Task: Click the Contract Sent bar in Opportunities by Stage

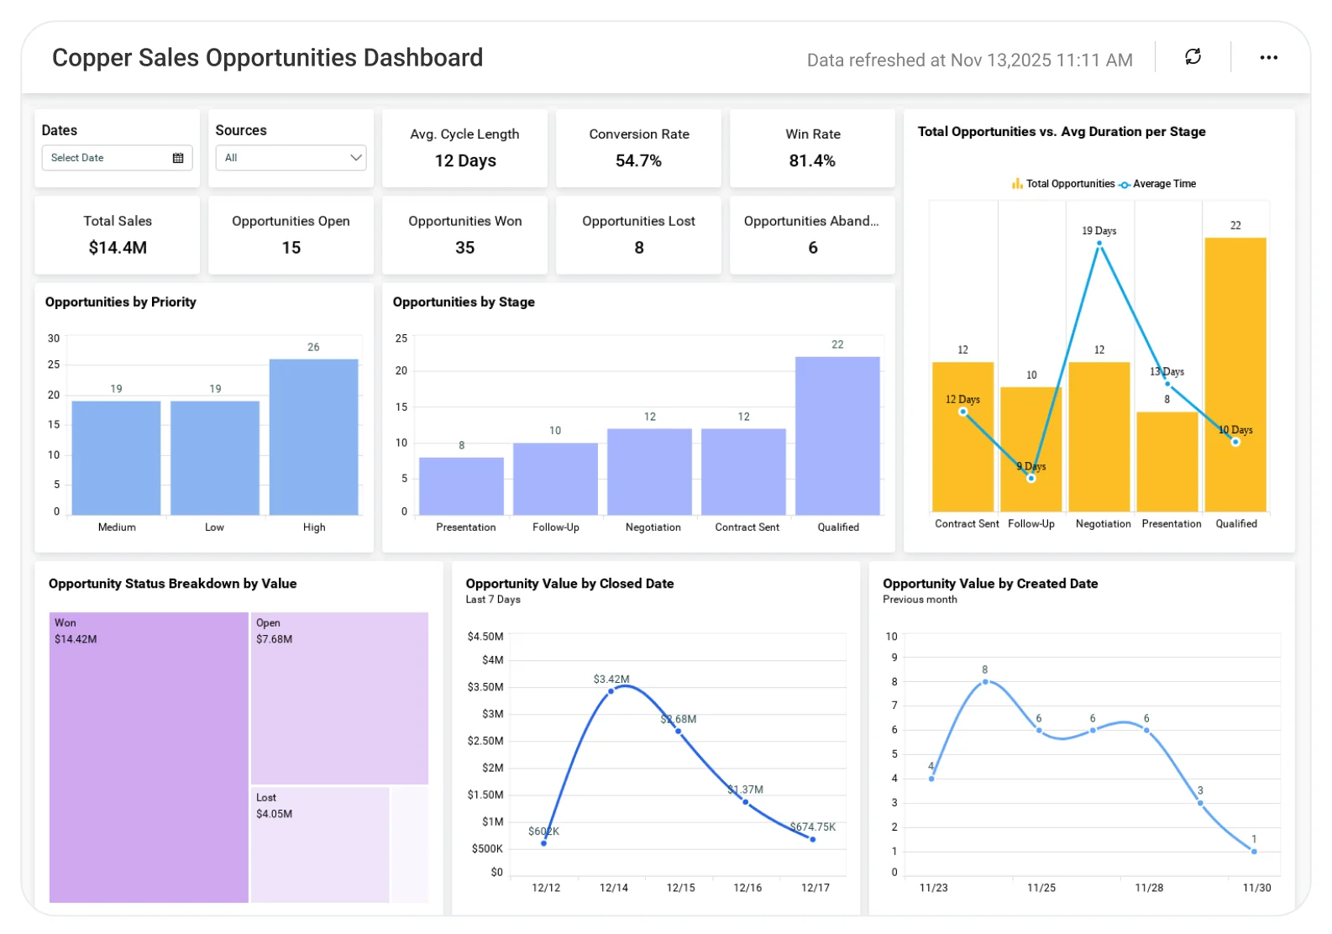Action: pos(743,472)
